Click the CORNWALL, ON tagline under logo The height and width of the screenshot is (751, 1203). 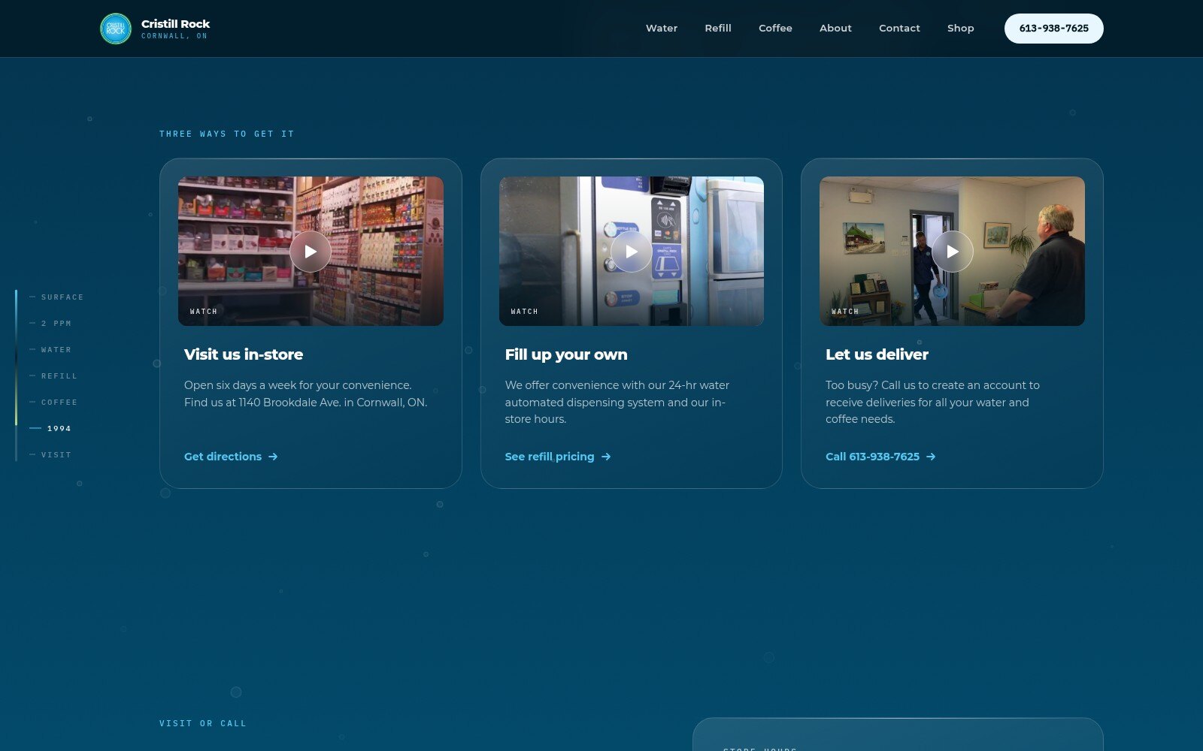(x=174, y=36)
